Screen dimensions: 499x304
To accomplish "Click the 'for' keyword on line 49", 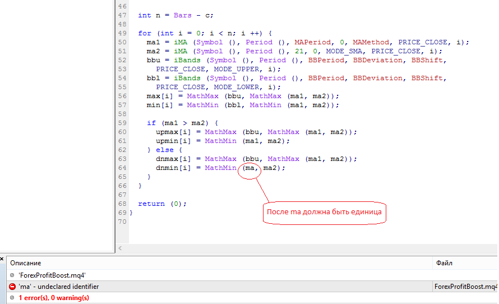I will click(145, 33).
